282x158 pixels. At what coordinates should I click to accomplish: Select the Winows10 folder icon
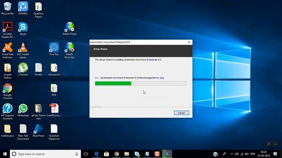54,69
